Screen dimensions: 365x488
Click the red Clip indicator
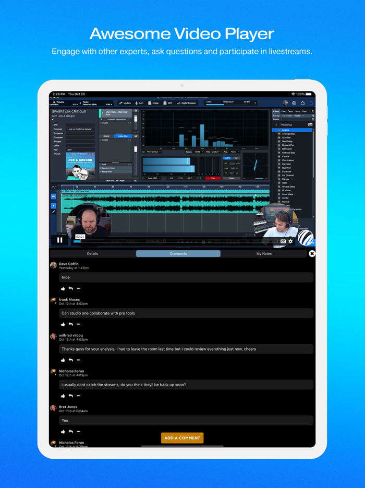(x=213, y=178)
